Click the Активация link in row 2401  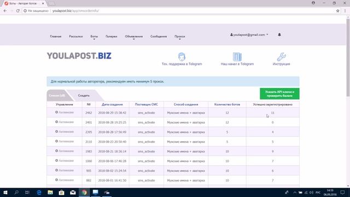(x=66, y=122)
